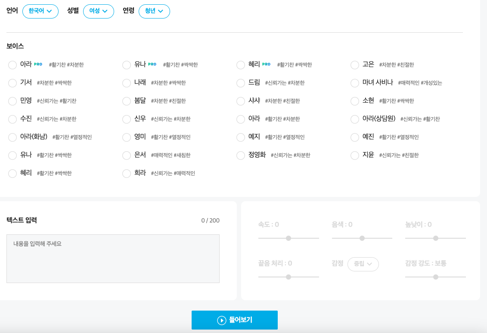The width and height of the screenshot is (487, 333).
Task: Adjust the 속도 speed slider
Action: [288, 238]
